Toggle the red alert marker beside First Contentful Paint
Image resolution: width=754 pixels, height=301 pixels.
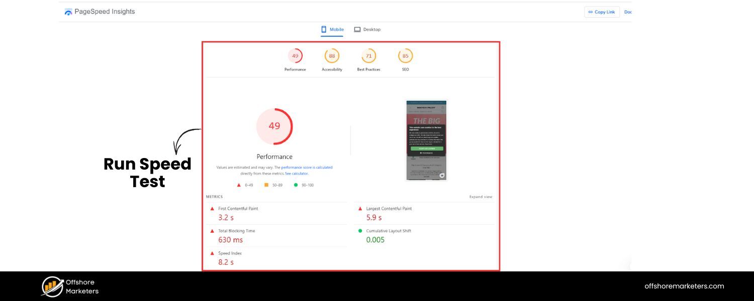click(213, 208)
